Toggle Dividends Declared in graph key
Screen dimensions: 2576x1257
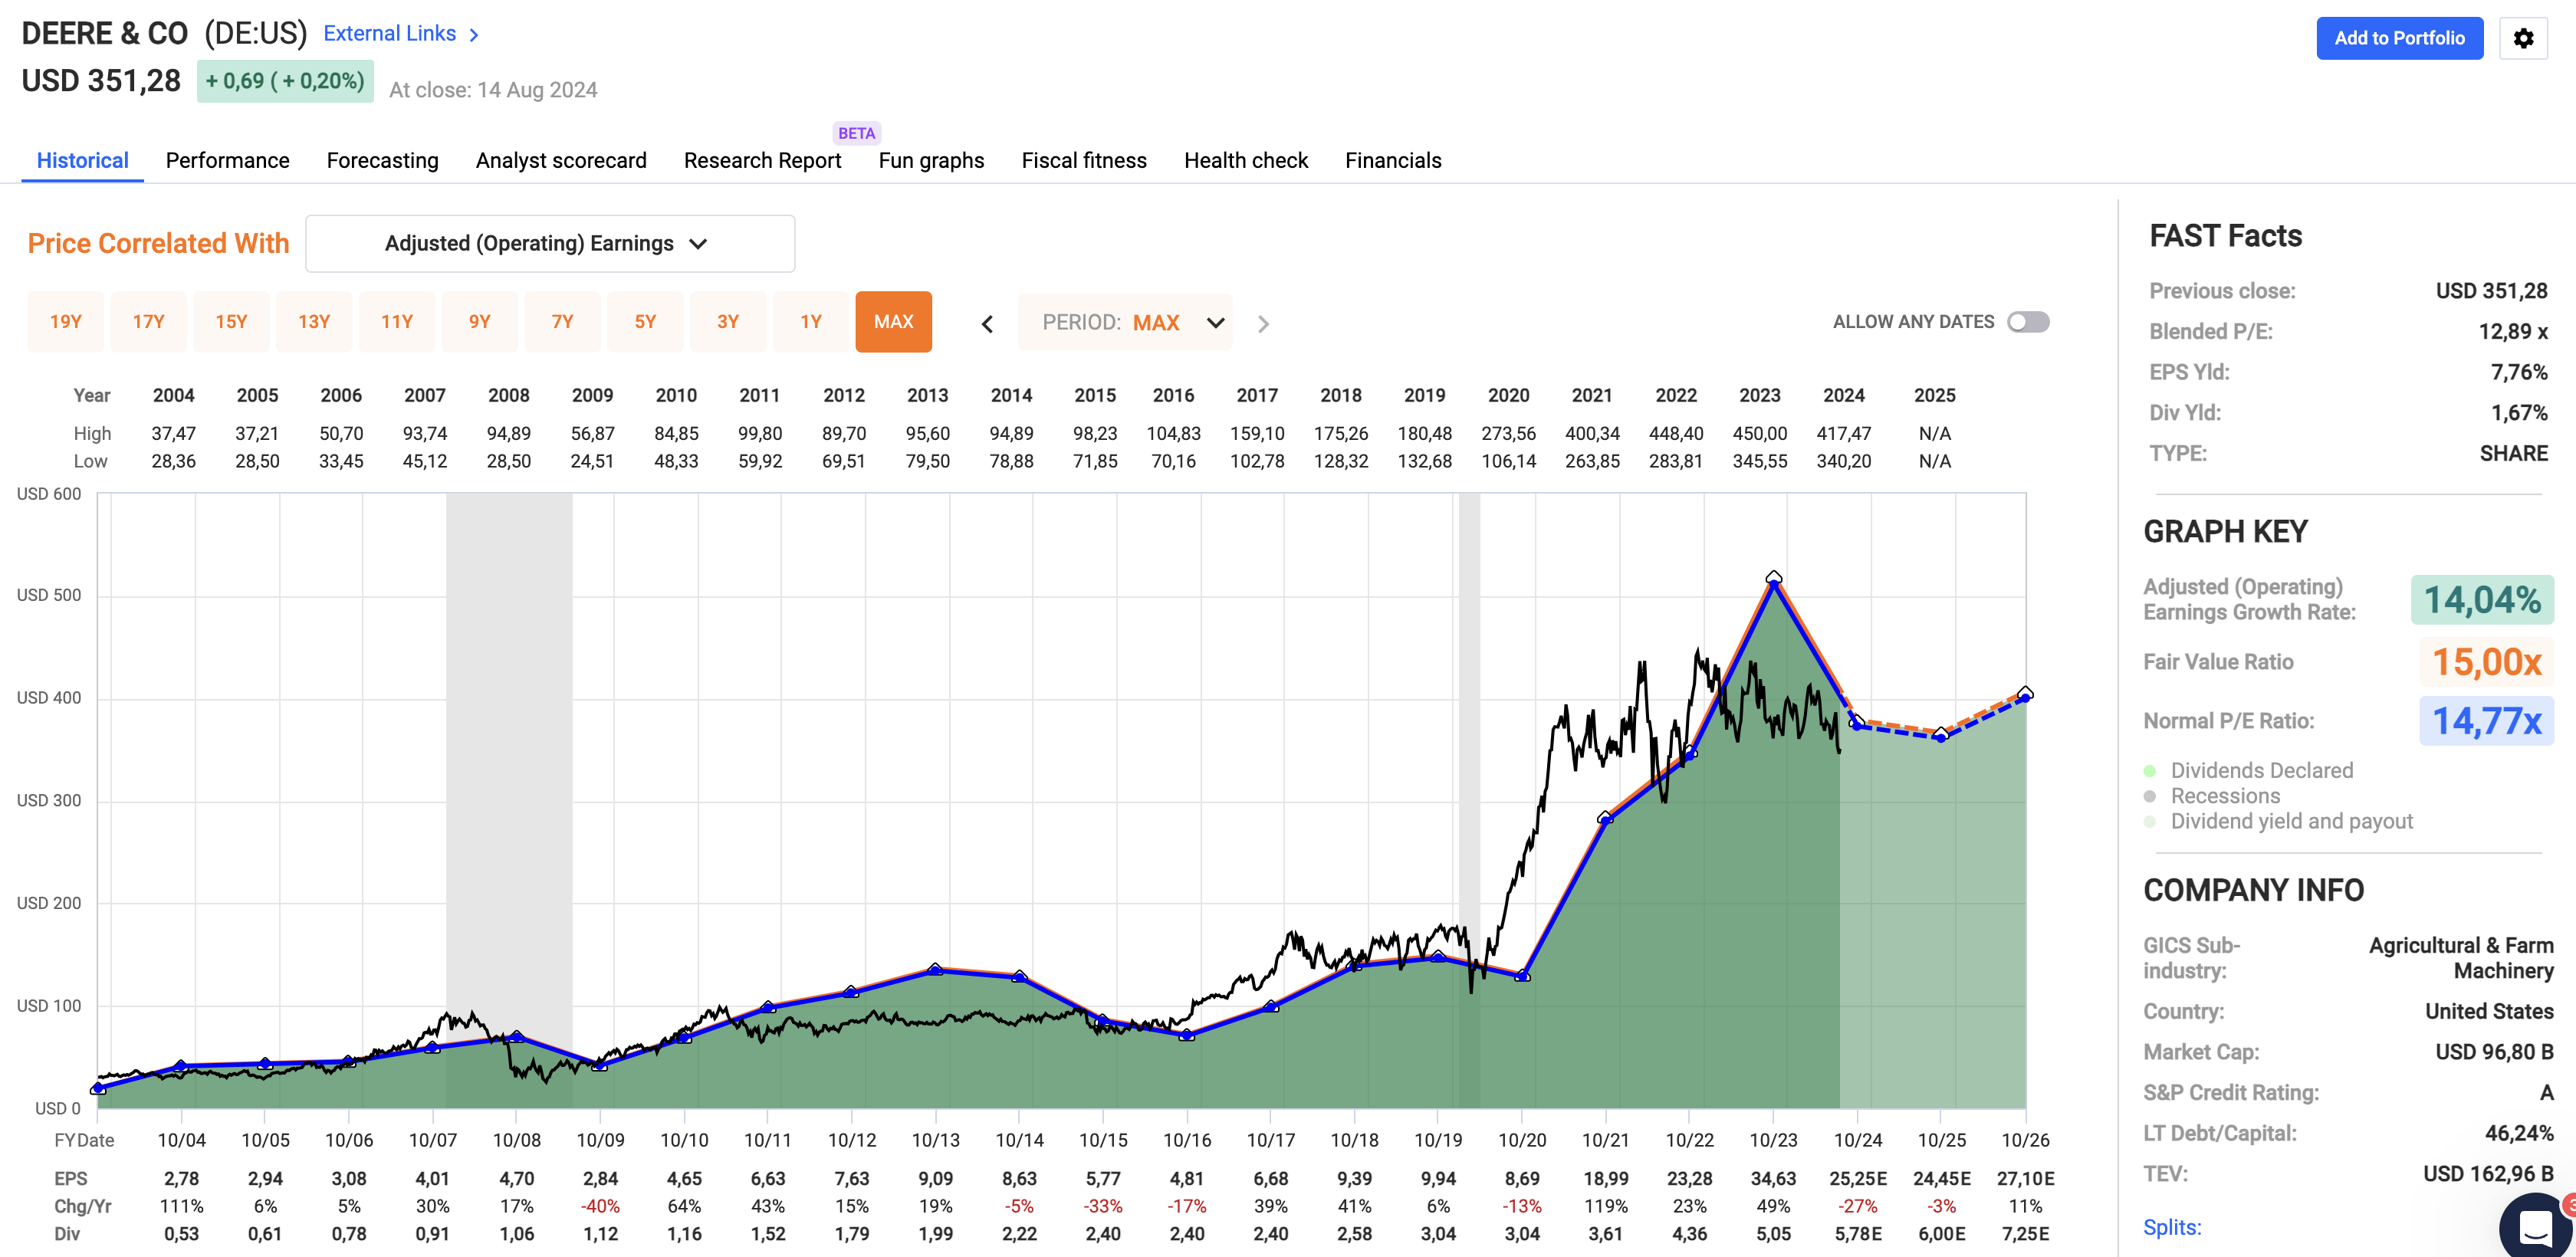(2261, 770)
